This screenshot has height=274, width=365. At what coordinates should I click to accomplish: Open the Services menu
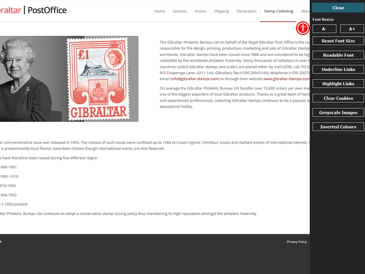180,11
